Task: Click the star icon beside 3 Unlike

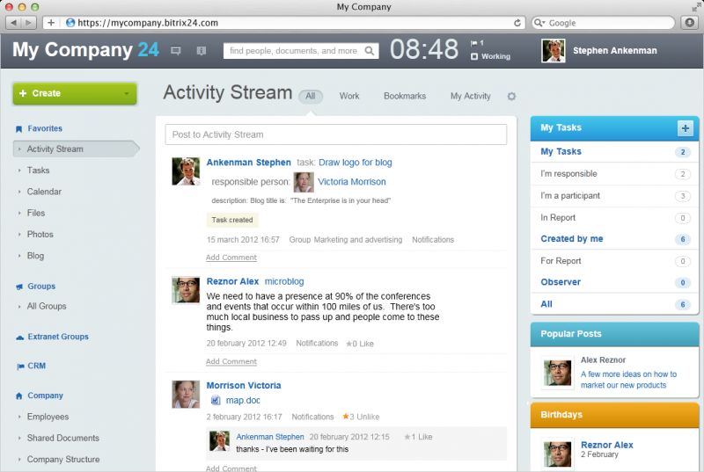Action: (346, 417)
